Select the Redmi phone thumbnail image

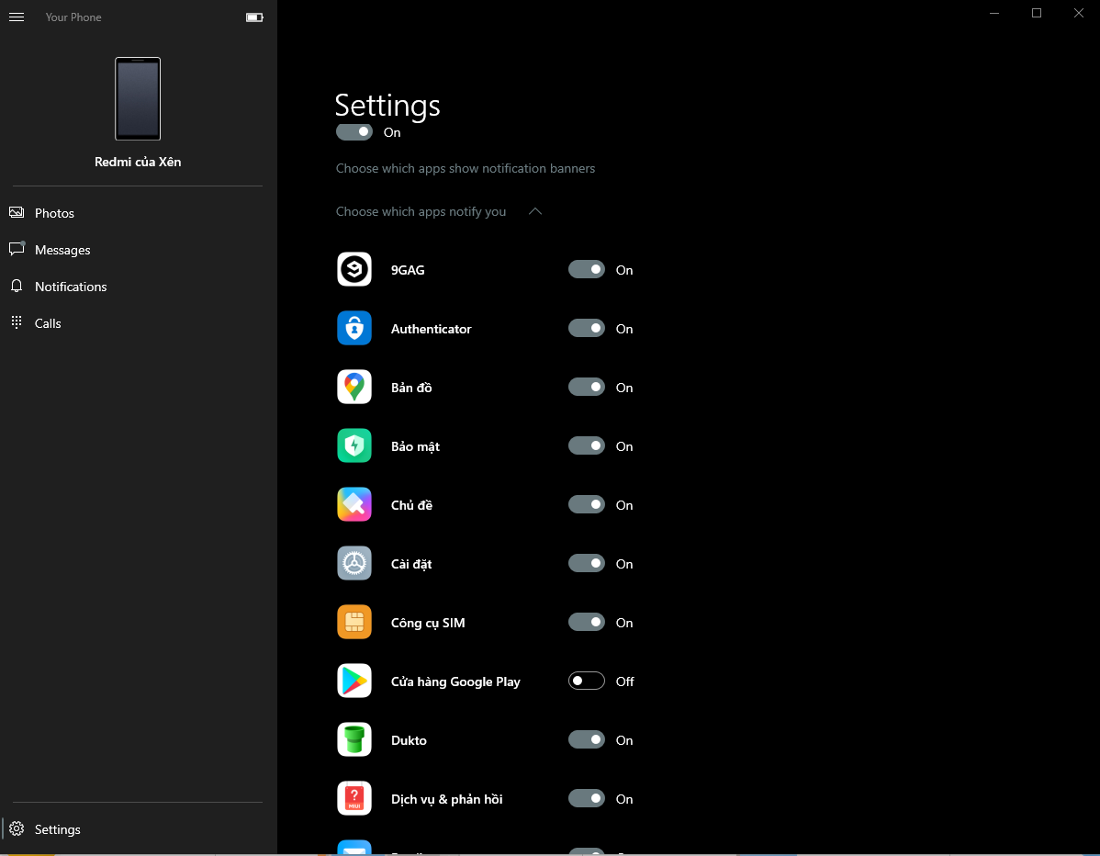click(x=138, y=99)
